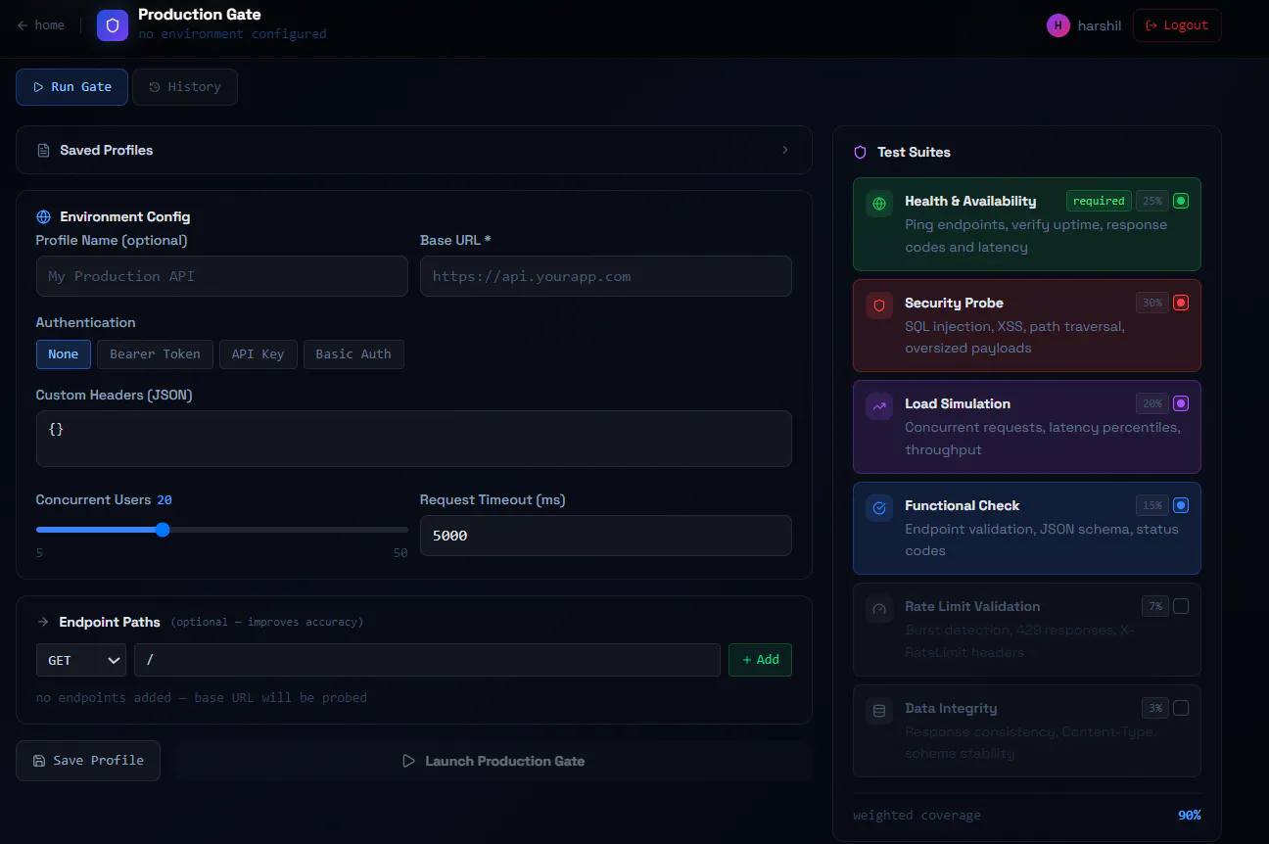The image size is (1269, 844).
Task: Click the required badge on Health & Availability
Action: [x=1099, y=201]
